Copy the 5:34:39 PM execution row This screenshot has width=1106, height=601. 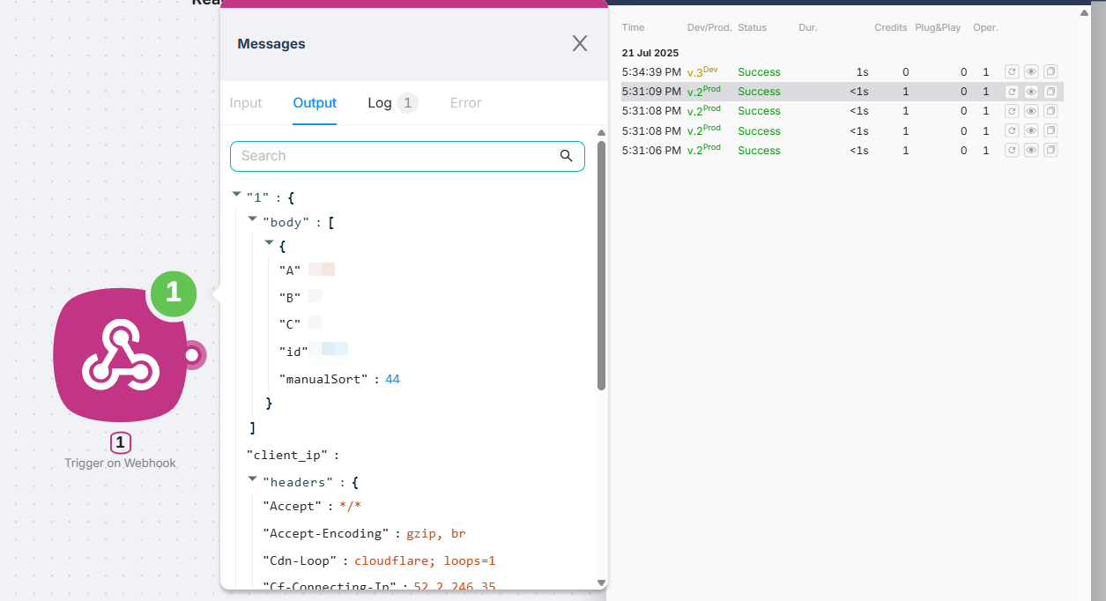click(1050, 72)
